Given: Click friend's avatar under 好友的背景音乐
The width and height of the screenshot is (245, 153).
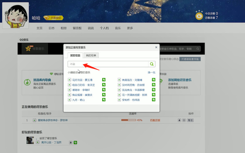Looking at the screenshot, I should [x=30, y=140].
